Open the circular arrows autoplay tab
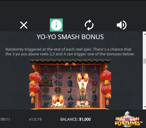 pyautogui.click(x=89, y=25)
